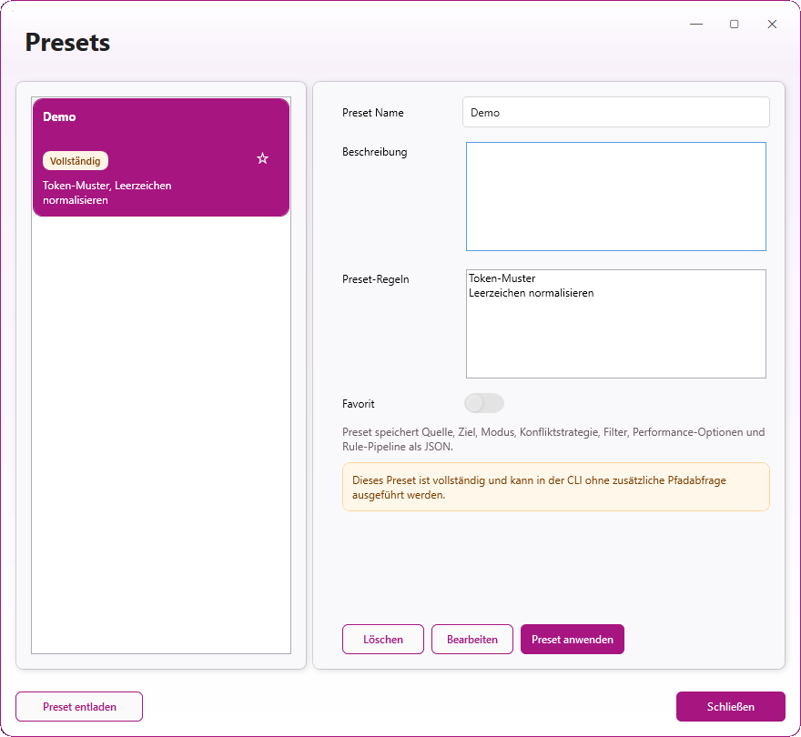Screen dimensions: 801x737
Task: Click into the Preset Name field
Action: 615,113
